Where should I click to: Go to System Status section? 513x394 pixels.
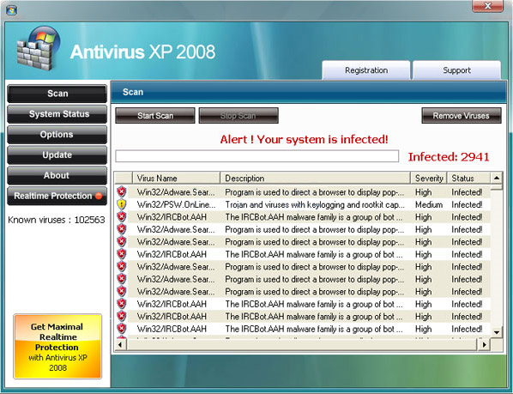[x=57, y=114]
